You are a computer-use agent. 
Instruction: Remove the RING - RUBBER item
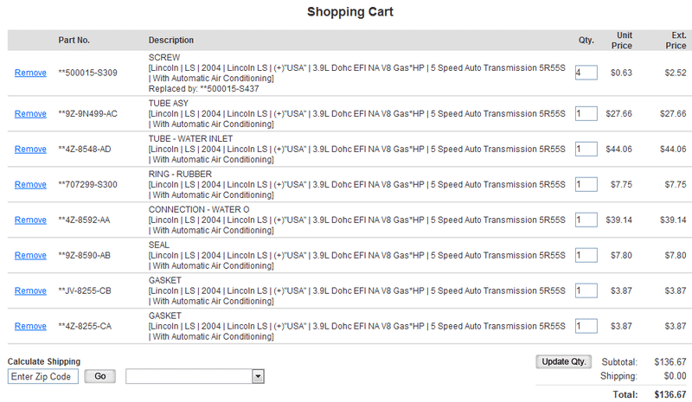[x=30, y=184]
